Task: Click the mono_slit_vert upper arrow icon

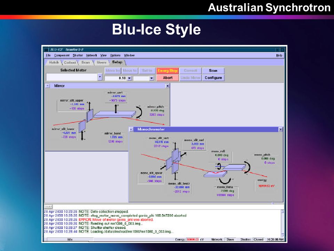Action: click(x=175, y=146)
